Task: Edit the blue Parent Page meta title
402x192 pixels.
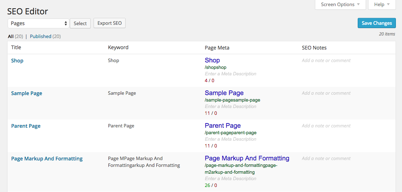Action: [223, 126]
